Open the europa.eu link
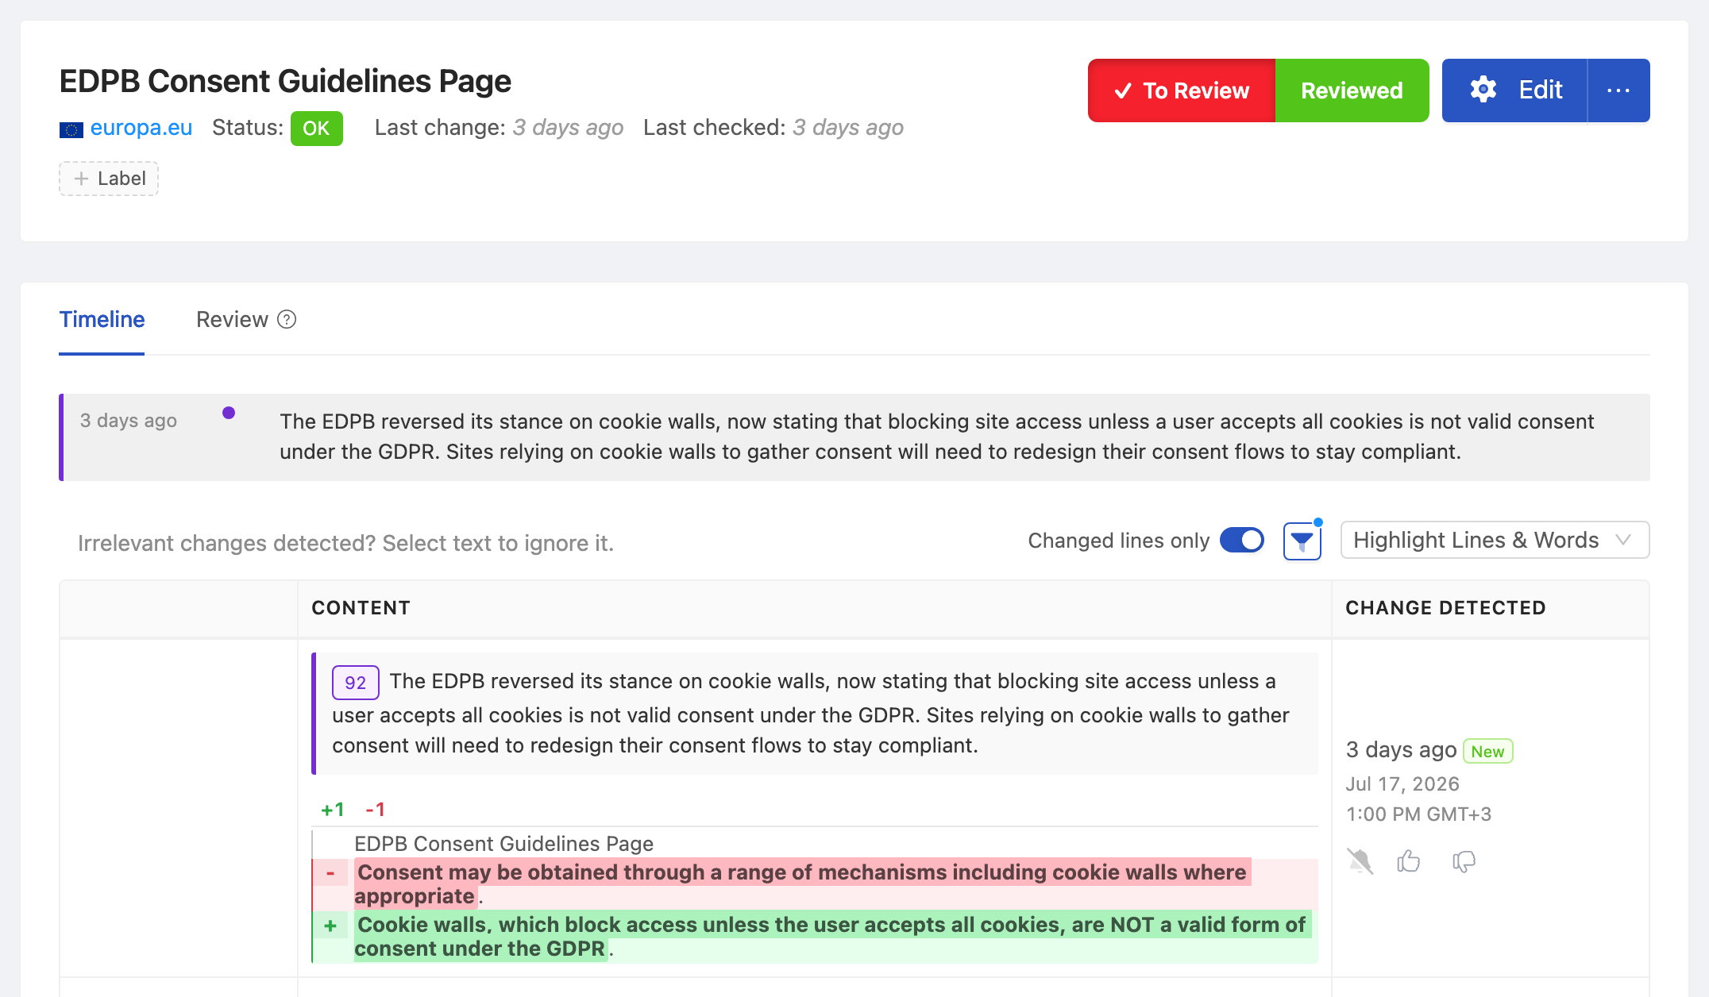Image resolution: width=1709 pixels, height=997 pixels. point(141,128)
